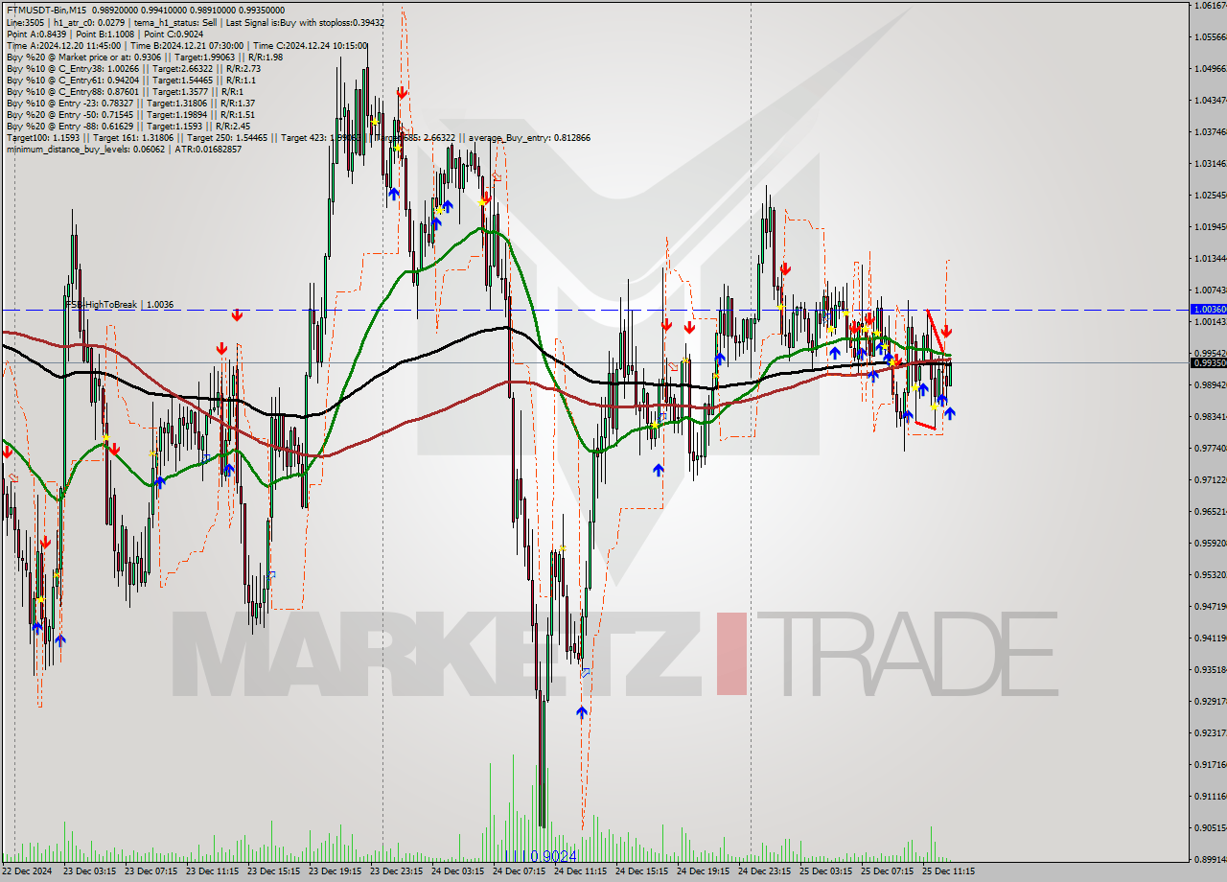Click the 'minimum_distance_buy_levels: 0.06062' text
Image resolution: width=1227 pixels, height=882 pixels.
[87, 149]
